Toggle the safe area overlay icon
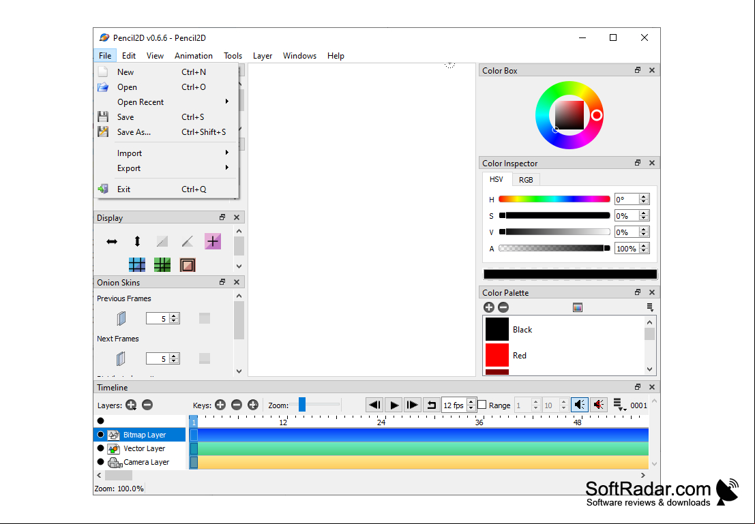 coord(188,264)
